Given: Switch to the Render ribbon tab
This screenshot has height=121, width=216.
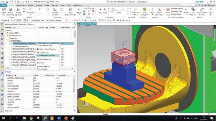Looking at the screenshot, I should coord(55,5).
